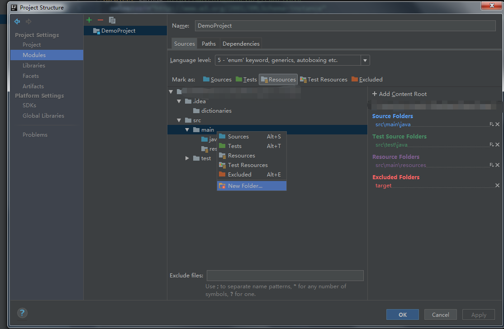Remove the target excluded folder with its X
The image size is (504, 329).
[497, 185]
